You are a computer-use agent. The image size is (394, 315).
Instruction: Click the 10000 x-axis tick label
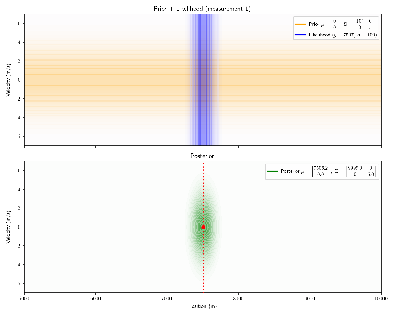pyautogui.click(x=381, y=298)
